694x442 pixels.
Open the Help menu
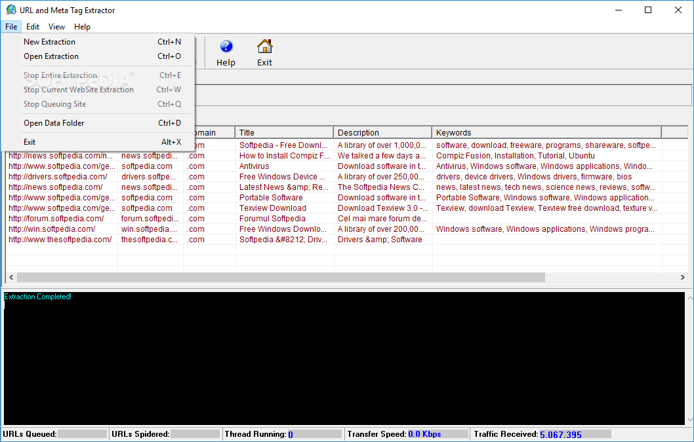(83, 26)
